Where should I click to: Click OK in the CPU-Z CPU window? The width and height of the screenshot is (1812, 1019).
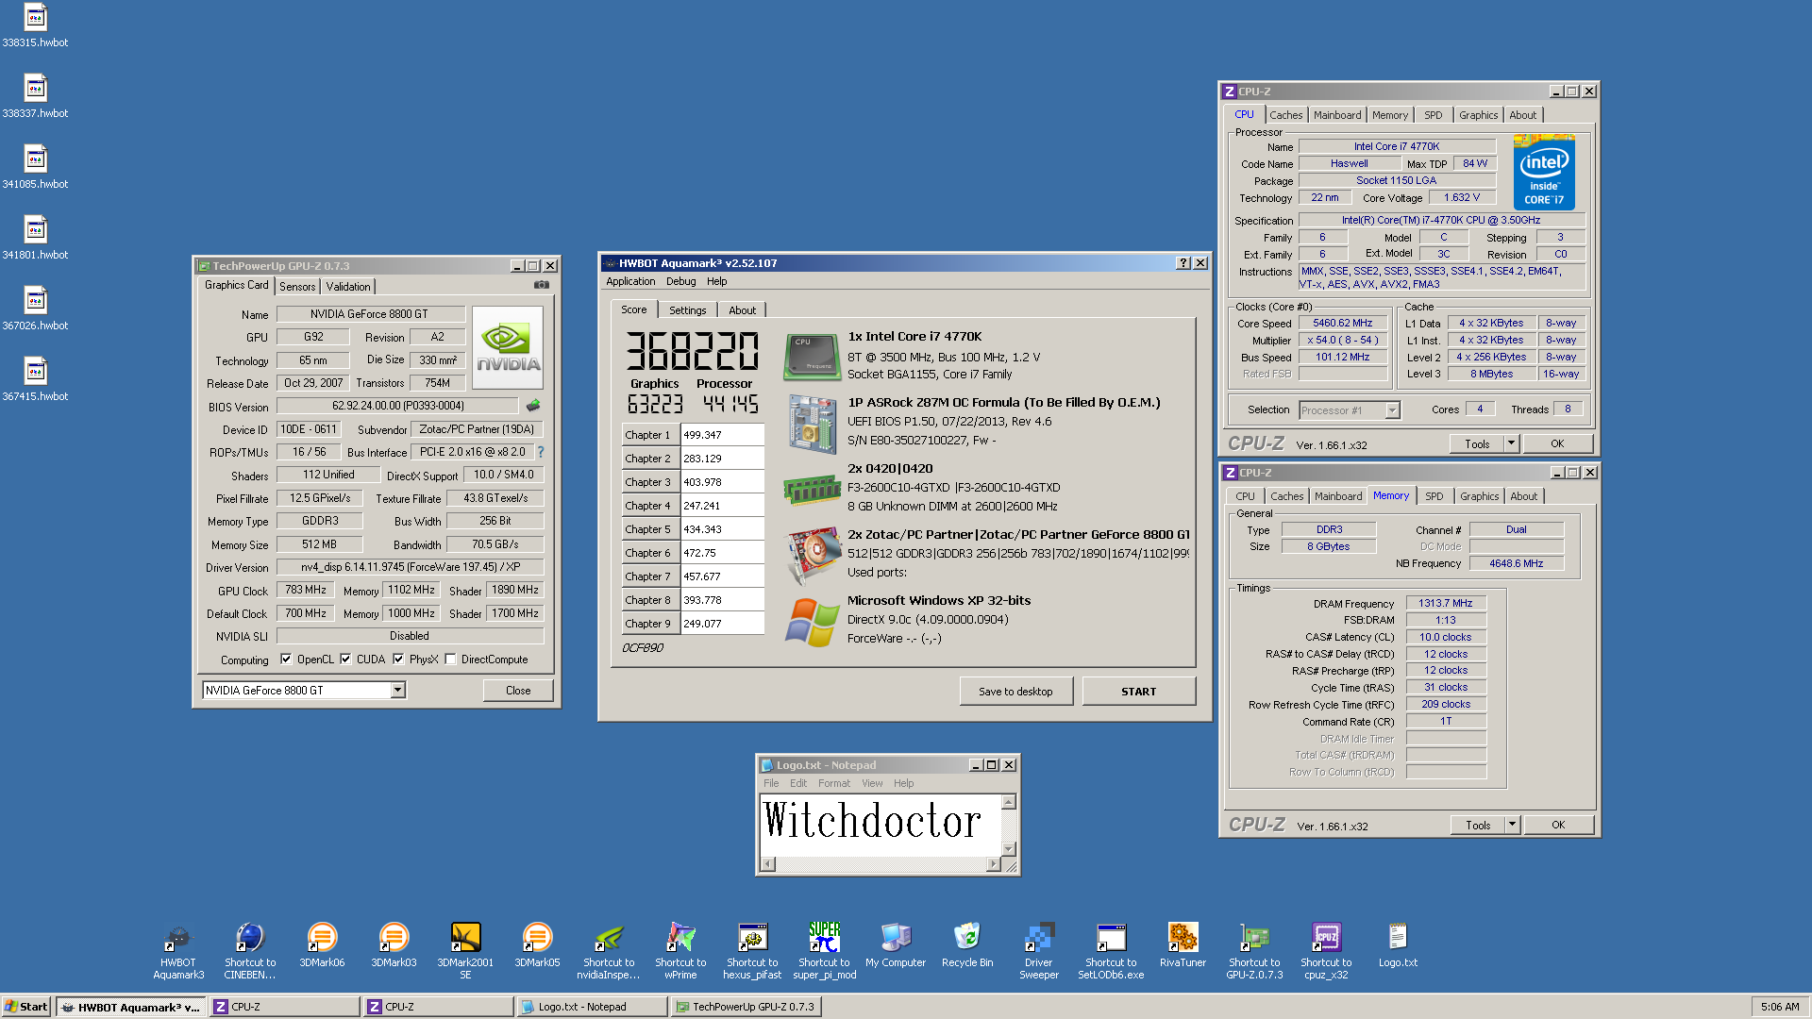[1557, 443]
